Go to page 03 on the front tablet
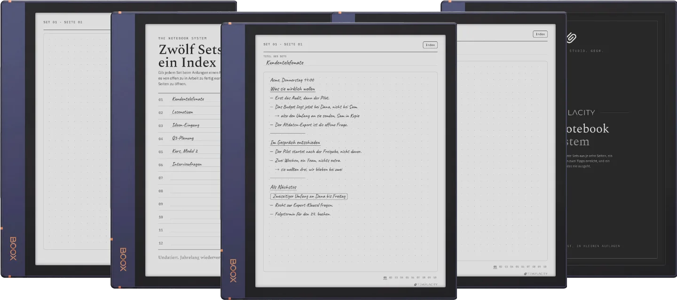The image size is (677, 300). click(x=396, y=278)
